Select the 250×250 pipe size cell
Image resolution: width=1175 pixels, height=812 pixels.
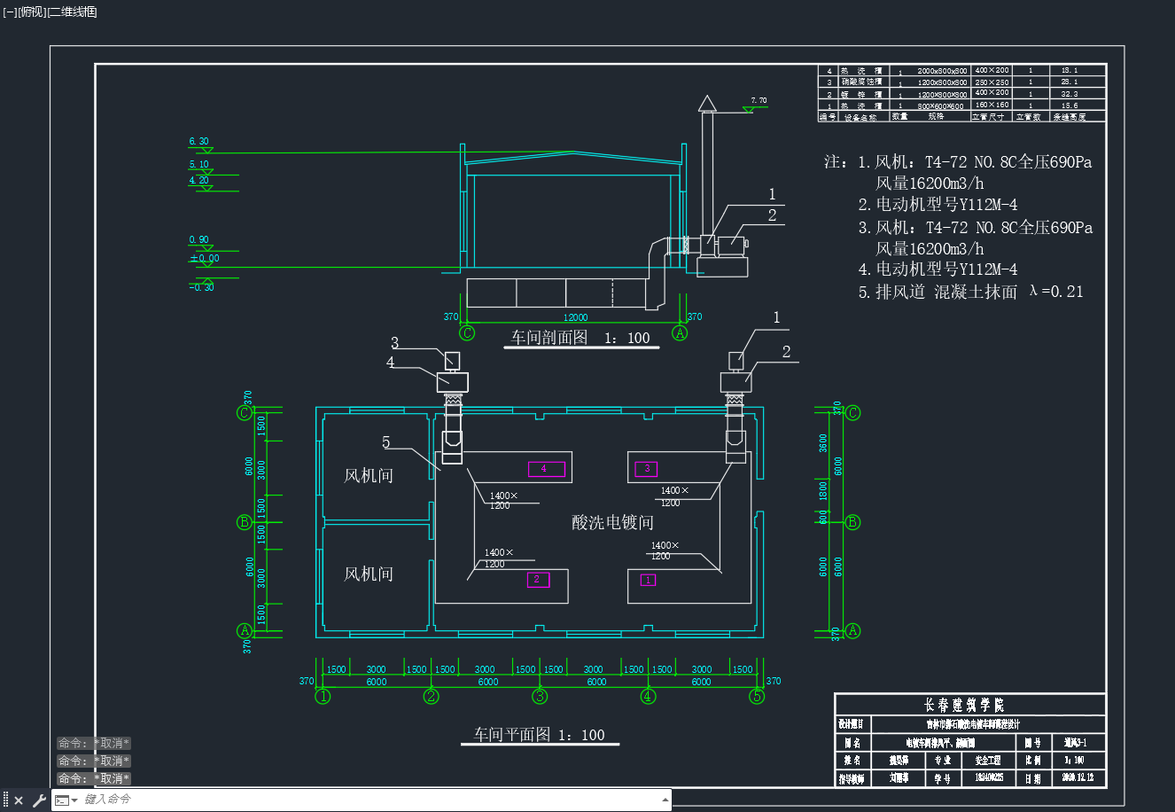[x=992, y=82]
